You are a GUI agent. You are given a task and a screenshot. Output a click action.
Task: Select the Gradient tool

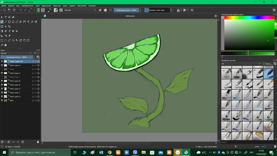pos(2,31)
